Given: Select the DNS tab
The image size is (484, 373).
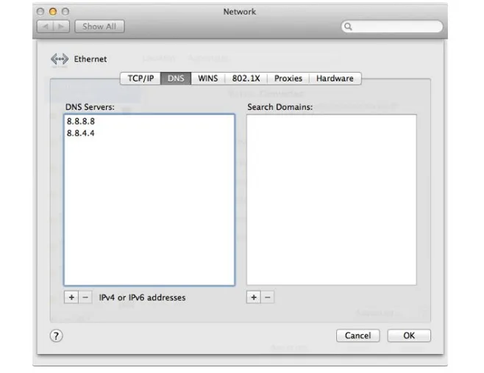Looking at the screenshot, I should 176,79.
